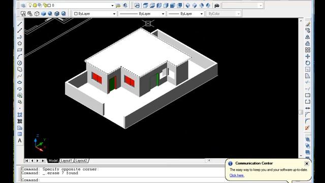Select the Revision Cloud tool
325x183 pixels.
(20, 69)
